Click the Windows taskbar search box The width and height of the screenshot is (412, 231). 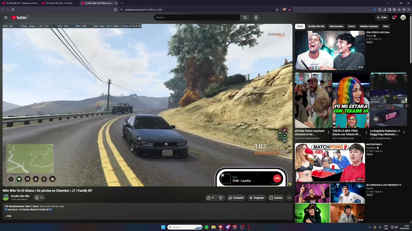185,227
